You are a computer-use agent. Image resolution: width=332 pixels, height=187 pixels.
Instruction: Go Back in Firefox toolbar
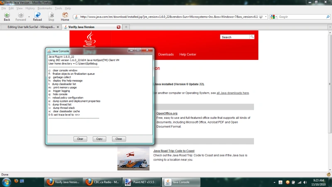coord(7,17)
